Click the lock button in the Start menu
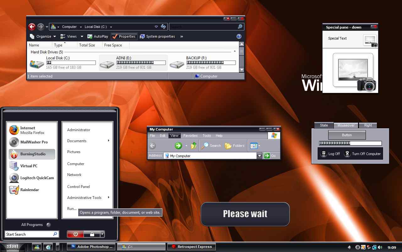 [92, 234]
